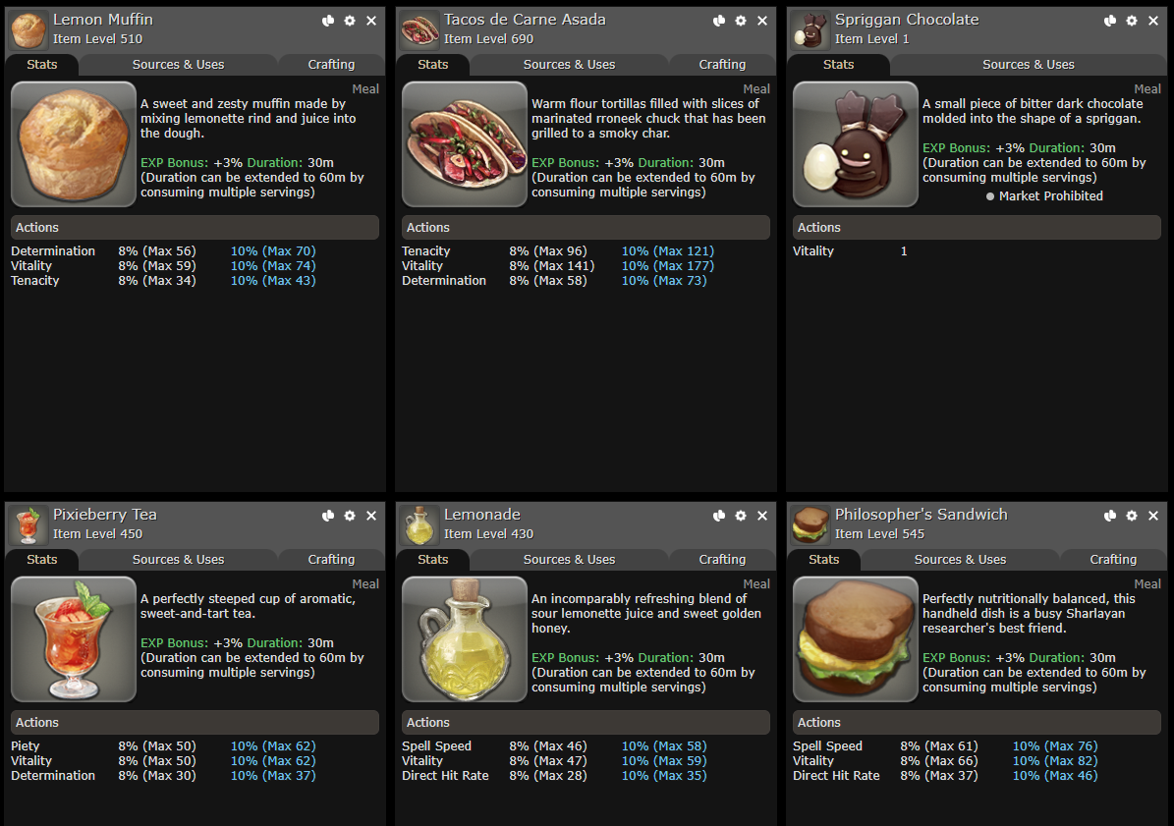Click the large Philosopher's Sandwich image
Screen dimensions: 1174x826
pos(855,639)
